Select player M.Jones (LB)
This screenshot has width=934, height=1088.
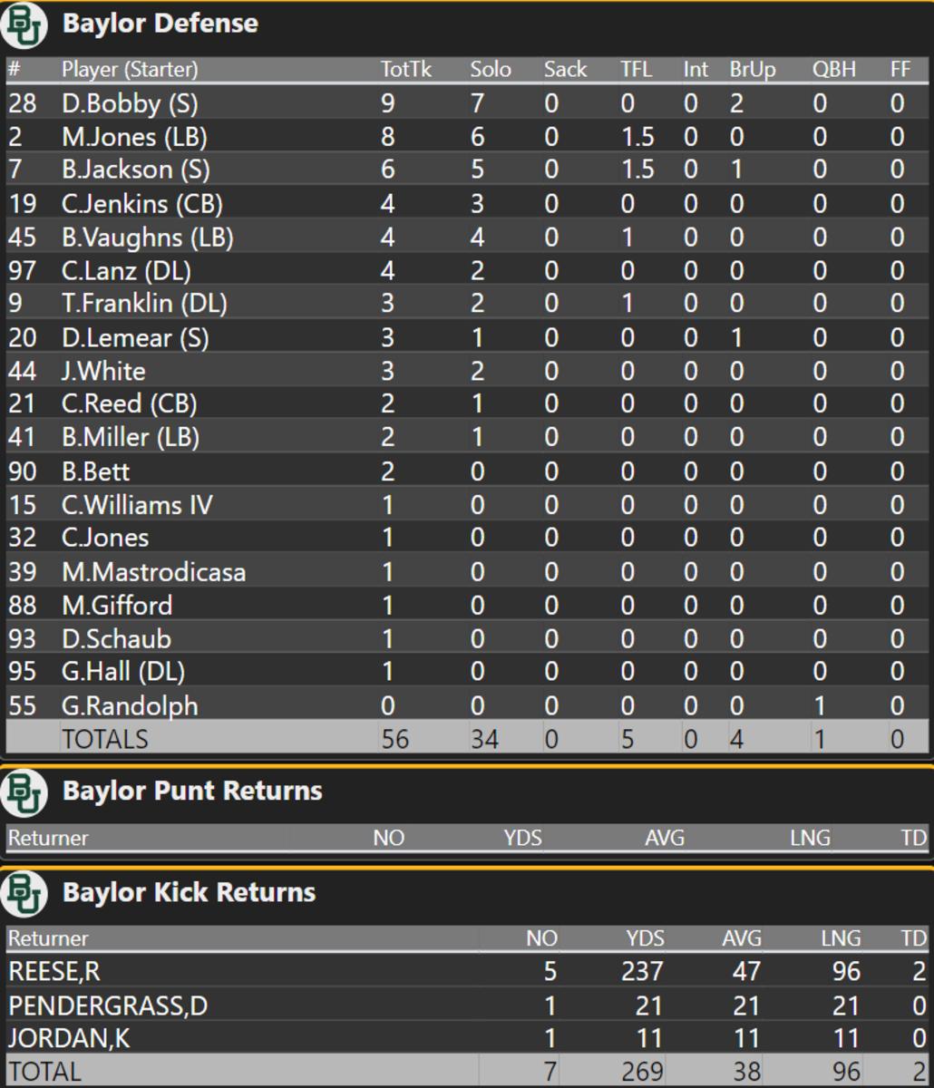coord(134,137)
